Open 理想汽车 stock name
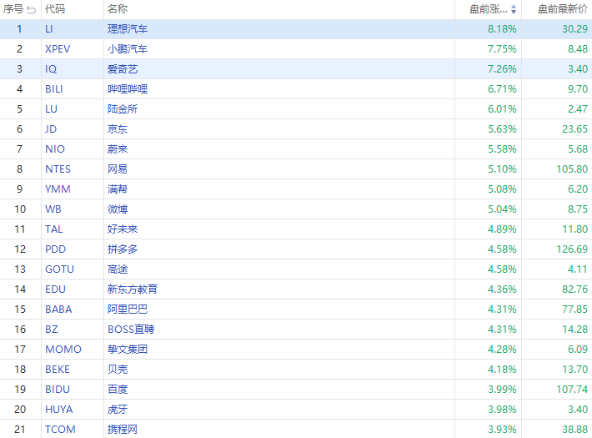 click(128, 29)
